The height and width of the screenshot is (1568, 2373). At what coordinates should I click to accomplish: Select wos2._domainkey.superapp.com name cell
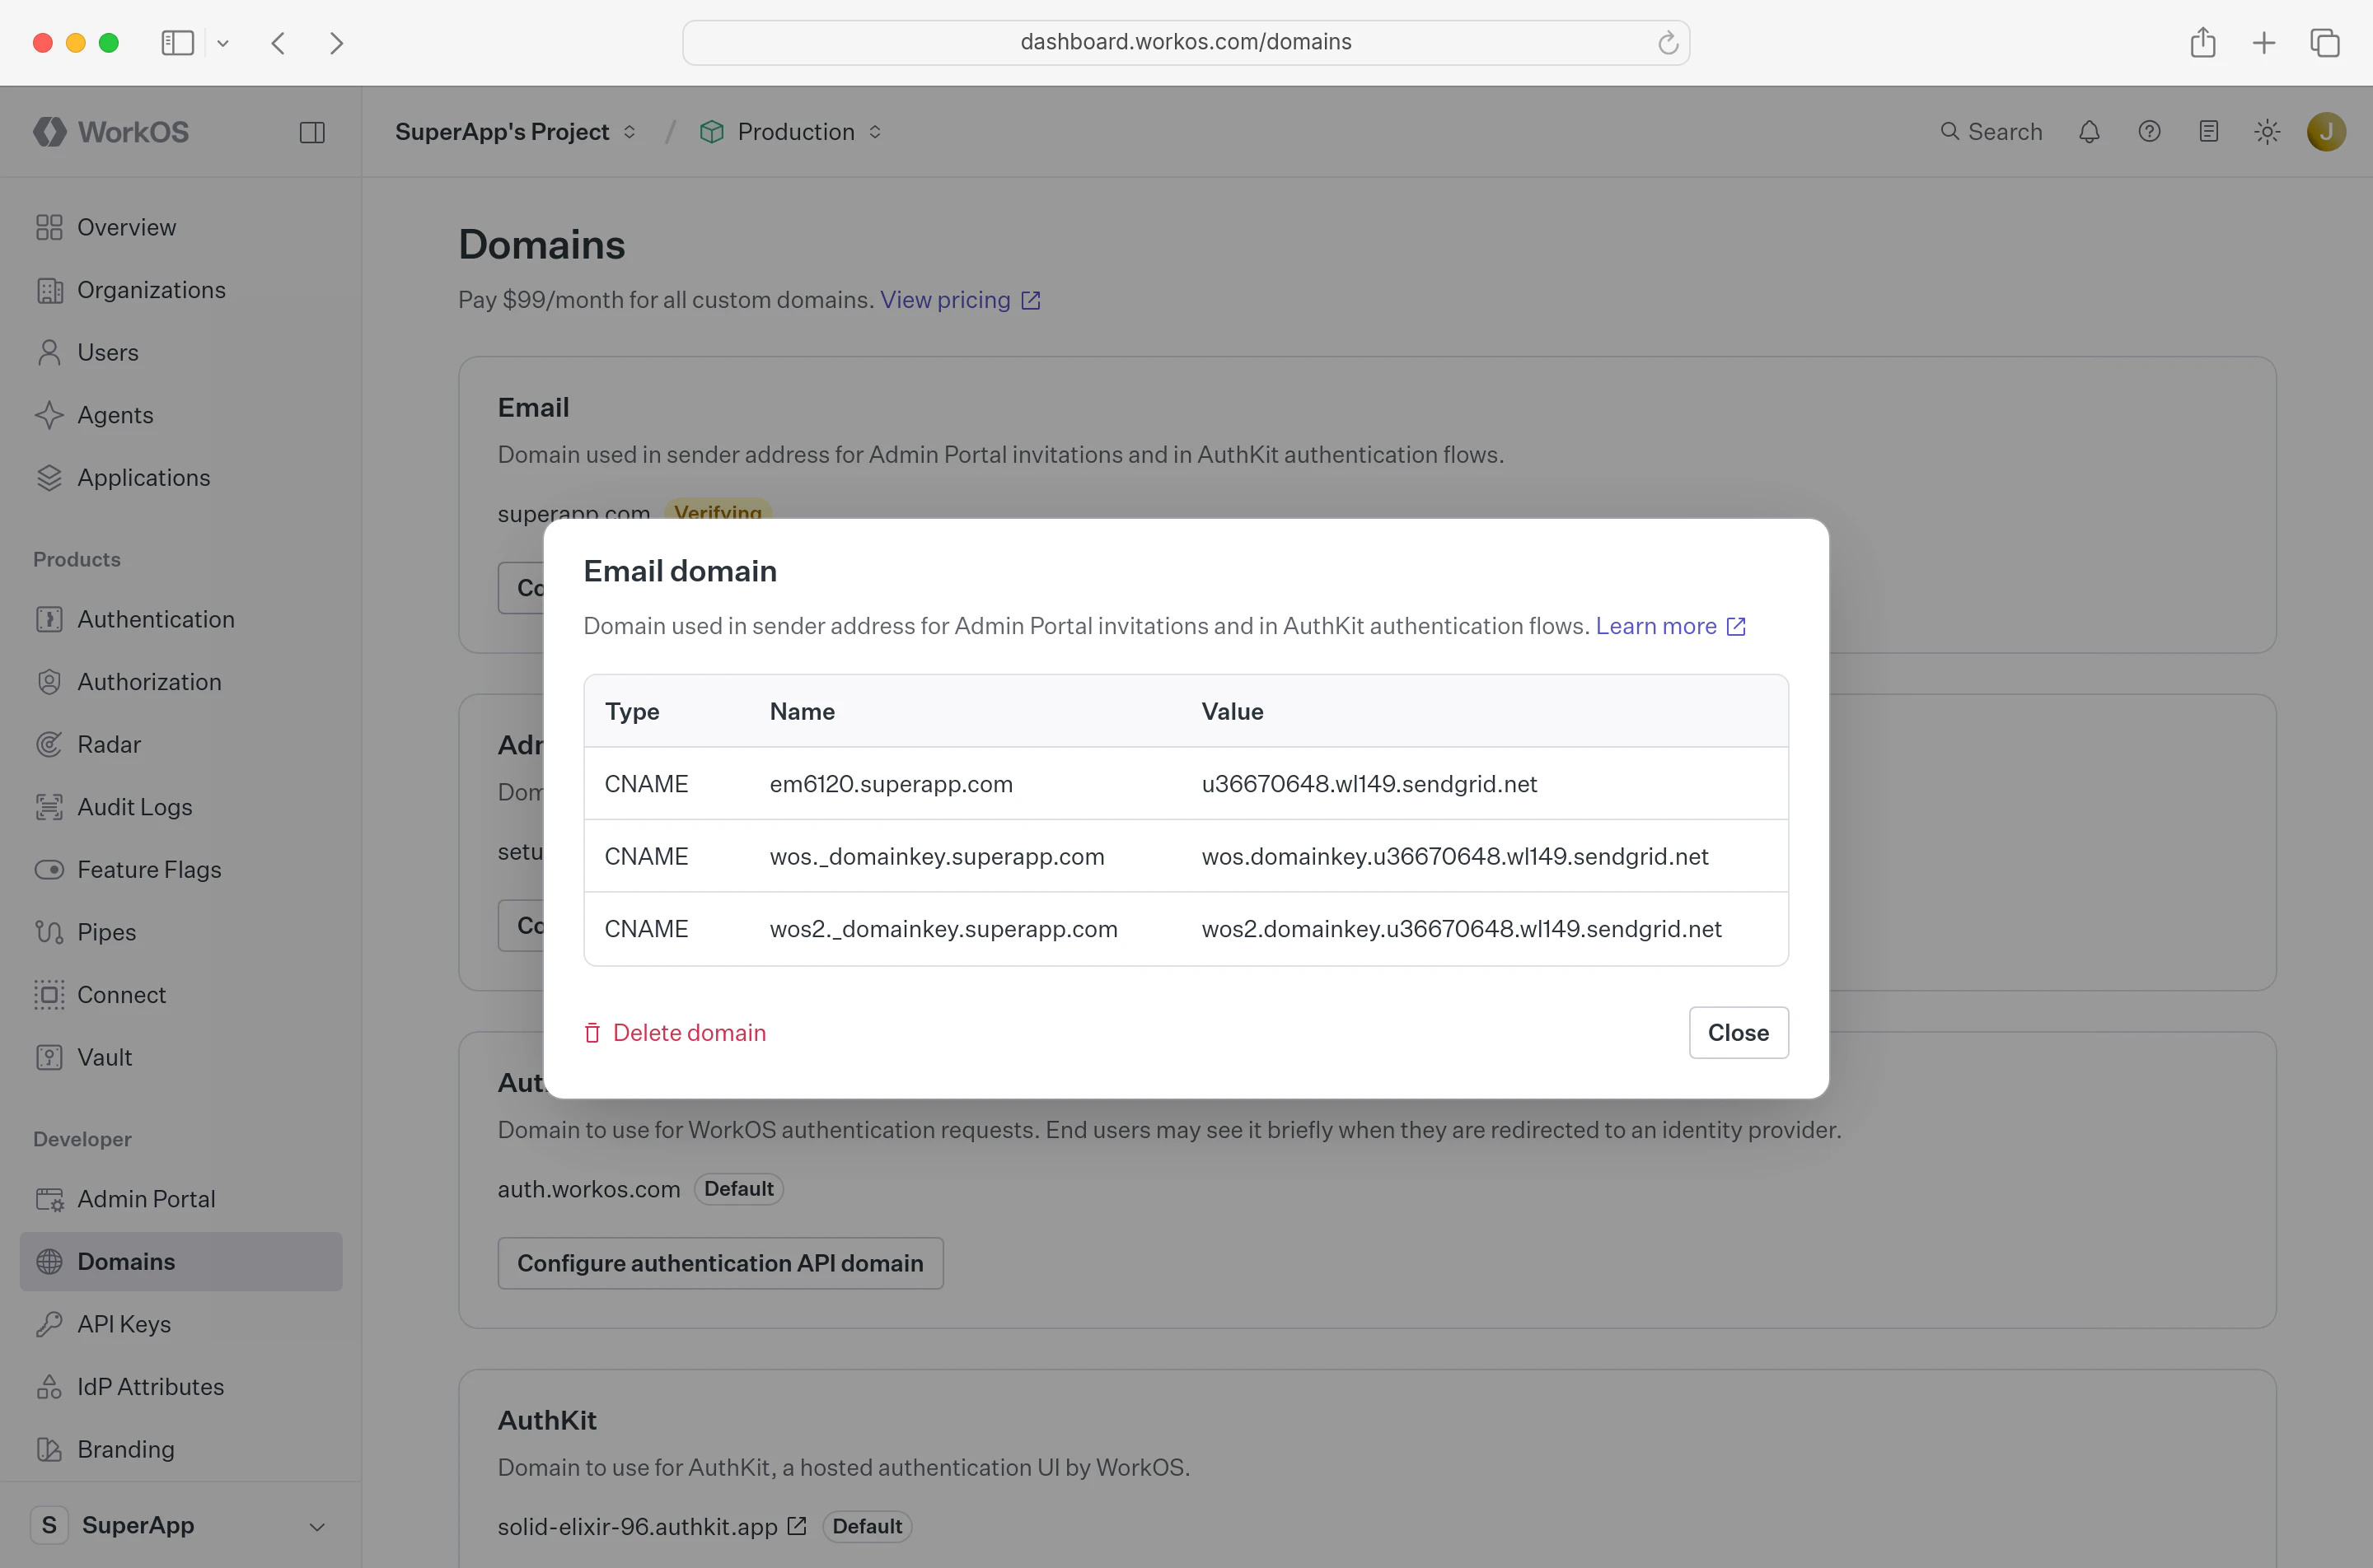[x=943, y=929]
